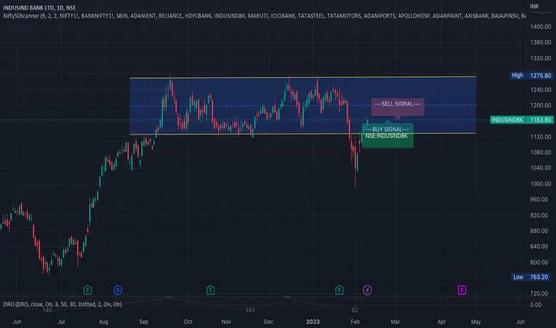
Task: Click the green BUY SIGNAL label box
Action: coord(387,135)
